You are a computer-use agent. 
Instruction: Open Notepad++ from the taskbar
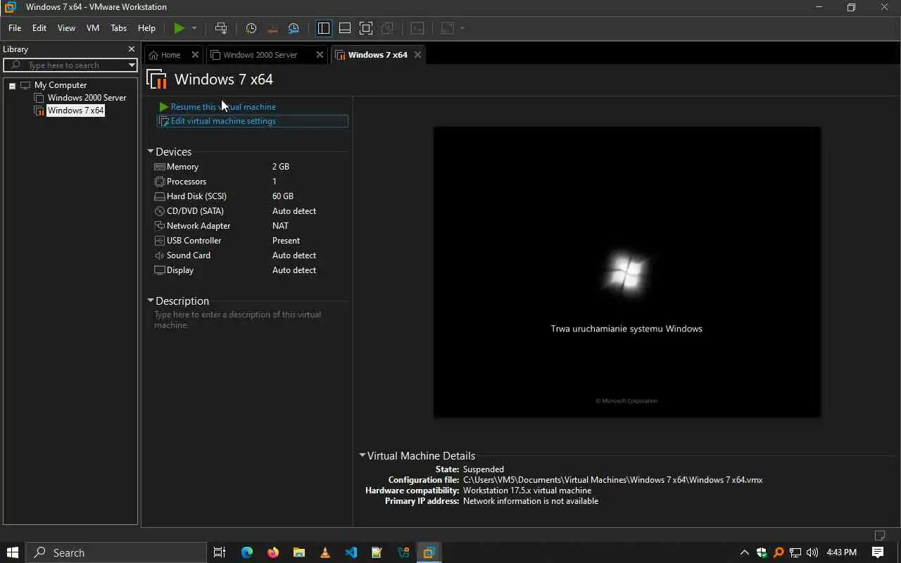tap(377, 552)
